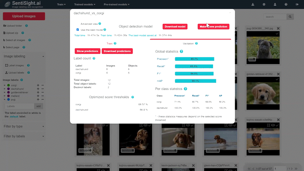Click Select all images option
The image size is (304, 171).
pyautogui.click(x=14, y=40)
